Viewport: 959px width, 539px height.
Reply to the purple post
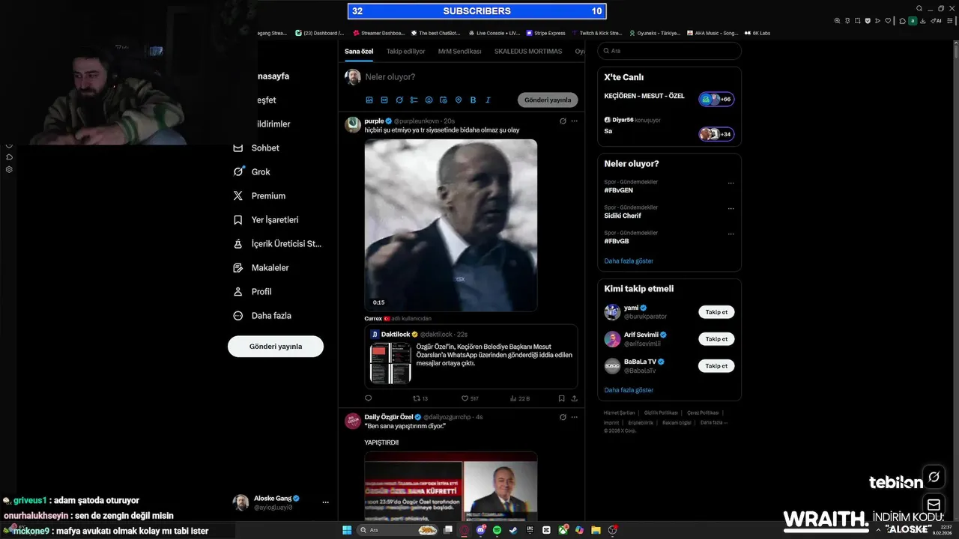click(x=368, y=398)
